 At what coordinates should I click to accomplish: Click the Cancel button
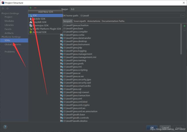click(x=165, y=128)
